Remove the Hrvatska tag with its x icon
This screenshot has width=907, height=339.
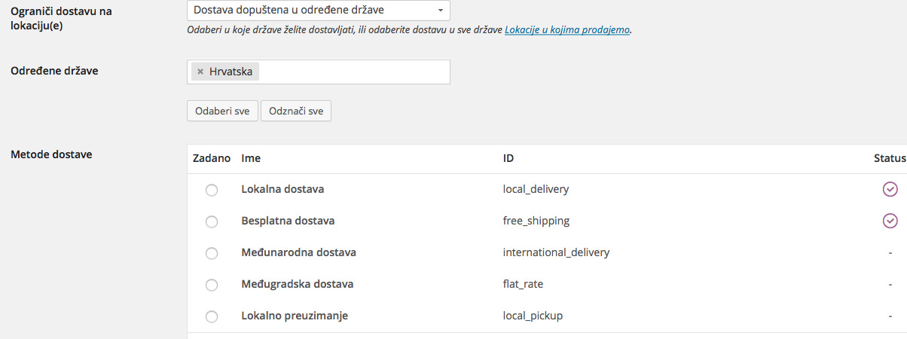tap(200, 72)
